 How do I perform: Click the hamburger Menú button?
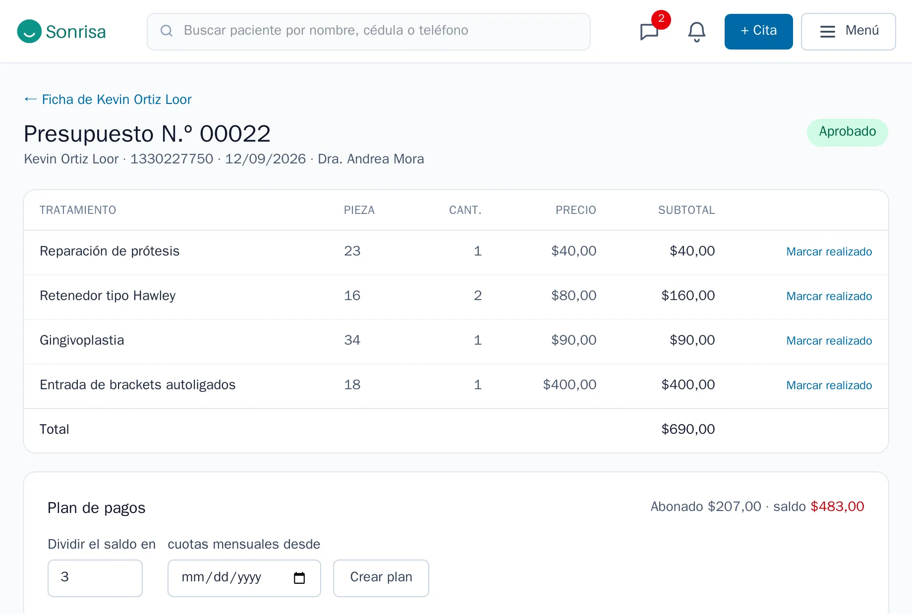pos(848,32)
